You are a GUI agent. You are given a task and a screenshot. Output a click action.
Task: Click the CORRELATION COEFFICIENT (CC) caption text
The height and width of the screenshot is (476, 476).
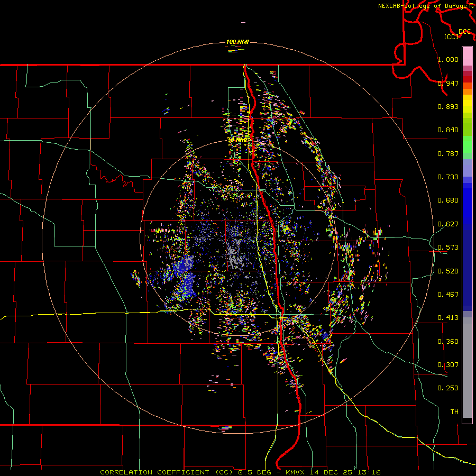point(167,472)
